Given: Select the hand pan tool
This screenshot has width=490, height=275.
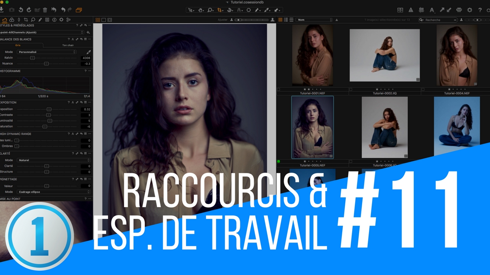Looking at the screenshot, I should pyautogui.click(x=201, y=10).
